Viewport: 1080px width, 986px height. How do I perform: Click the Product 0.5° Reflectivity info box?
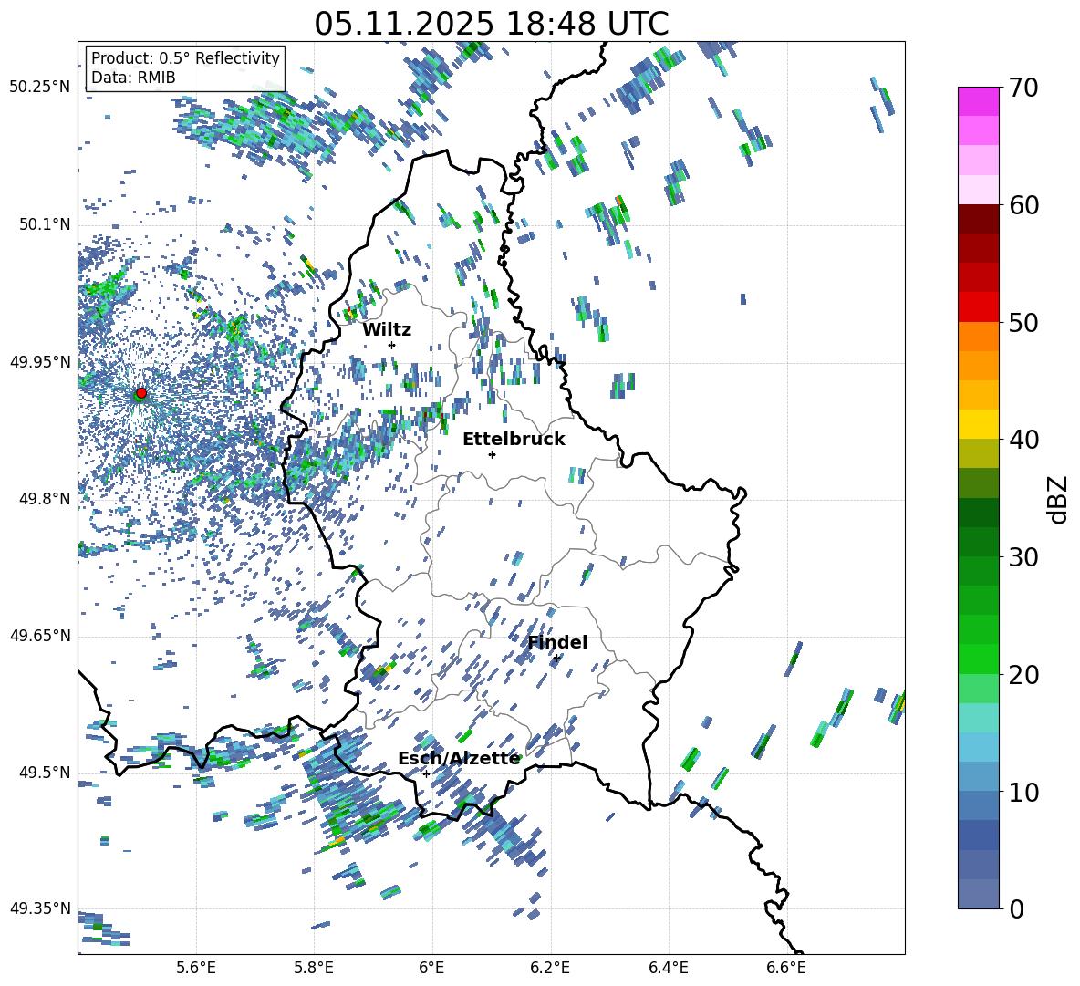[185, 68]
